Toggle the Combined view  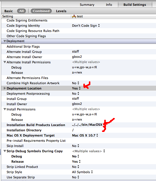tap(41, 11)
